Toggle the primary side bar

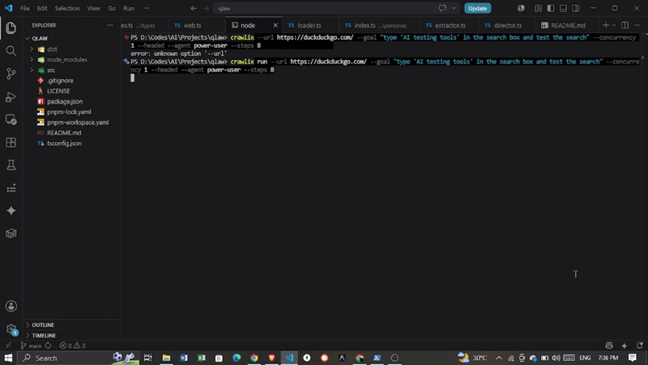551,8
